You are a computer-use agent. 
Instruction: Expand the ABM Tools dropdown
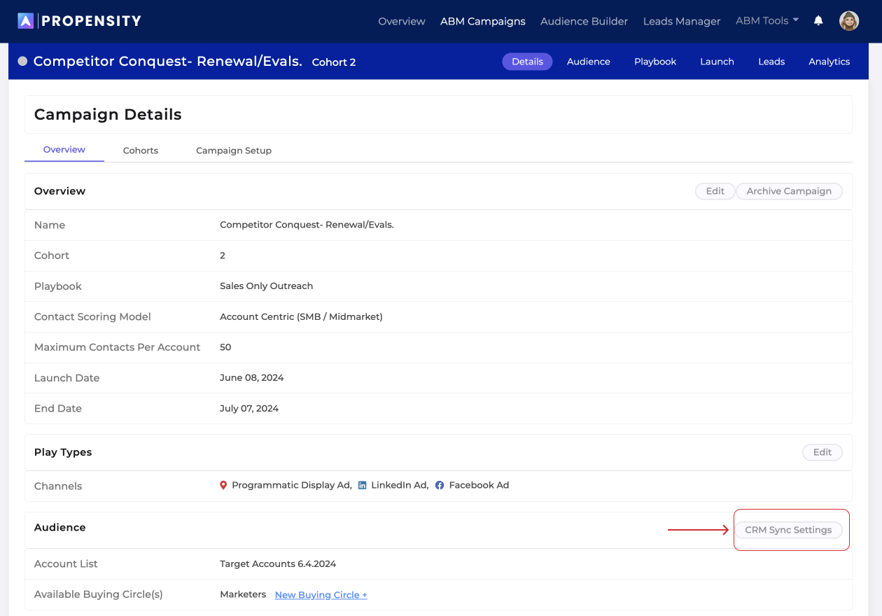coord(766,21)
